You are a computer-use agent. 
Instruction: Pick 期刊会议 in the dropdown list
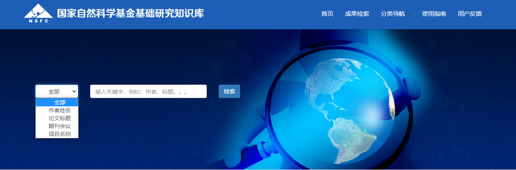click(57, 126)
